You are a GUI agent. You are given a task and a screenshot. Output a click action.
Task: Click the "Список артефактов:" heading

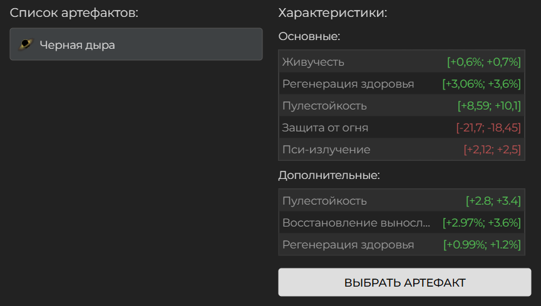coord(74,13)
